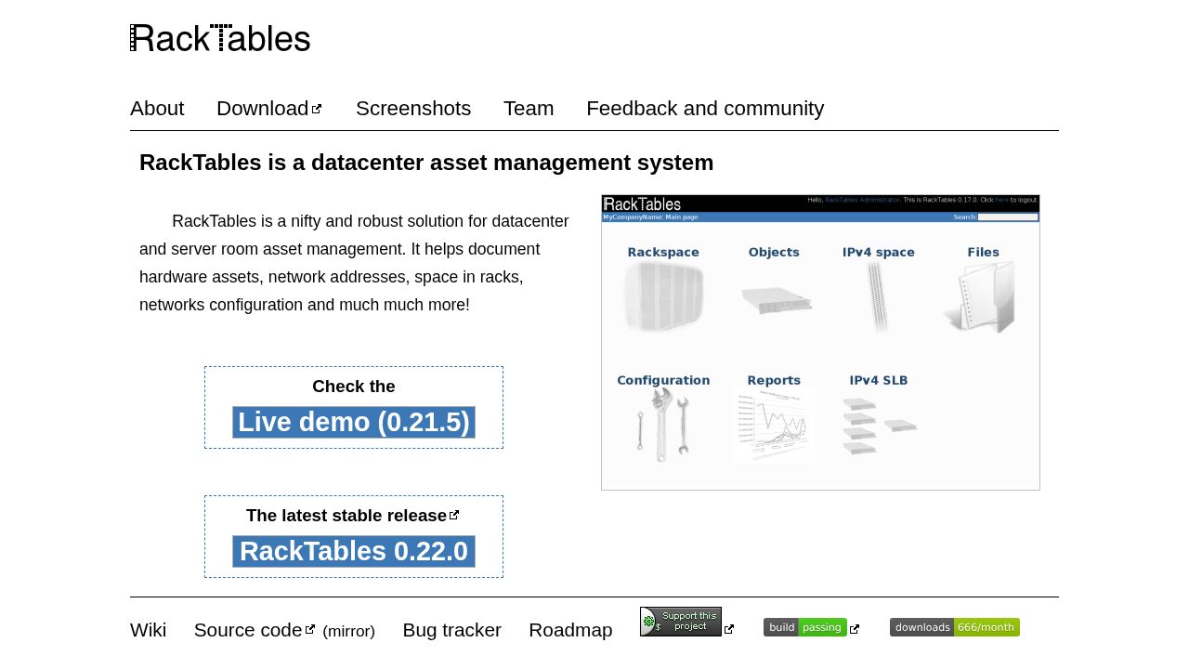The height and width of the screenshot is (669, 1189).
Task: Click the 'datacenter asset management system' heading
Action: coord(426,163)
